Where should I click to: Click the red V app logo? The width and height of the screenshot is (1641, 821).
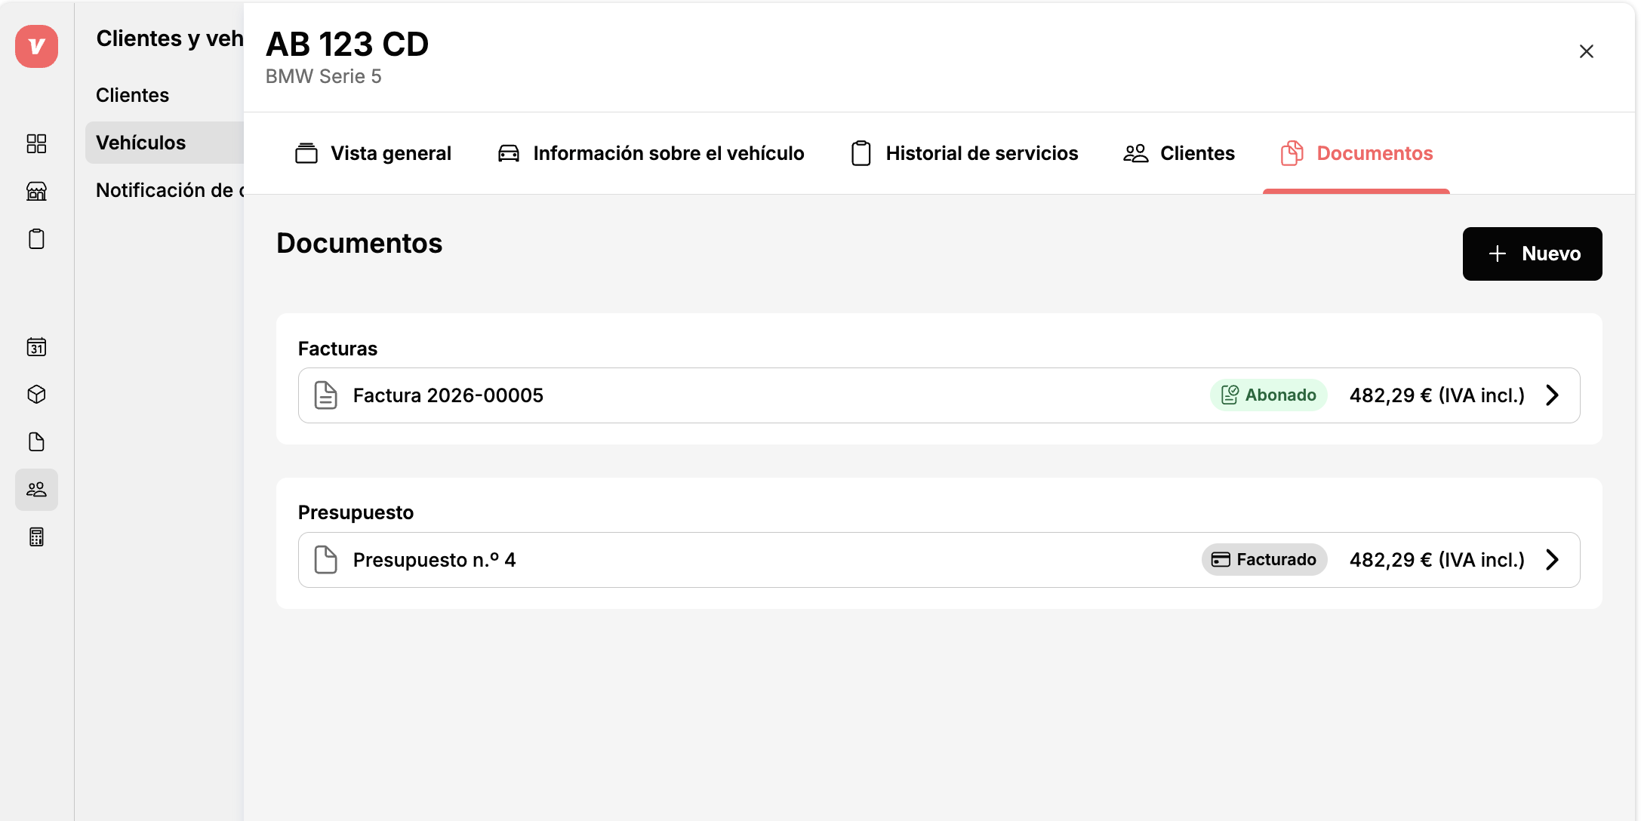[x=36, y=46]
